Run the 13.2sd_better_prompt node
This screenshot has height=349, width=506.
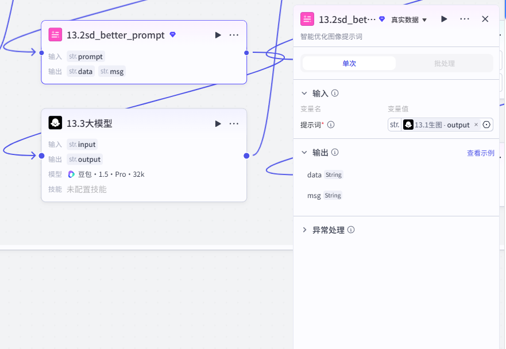point(218,35)
